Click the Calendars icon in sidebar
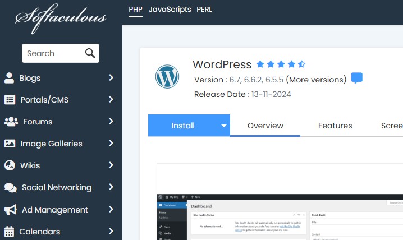403x240 pixels. (10, 232)
